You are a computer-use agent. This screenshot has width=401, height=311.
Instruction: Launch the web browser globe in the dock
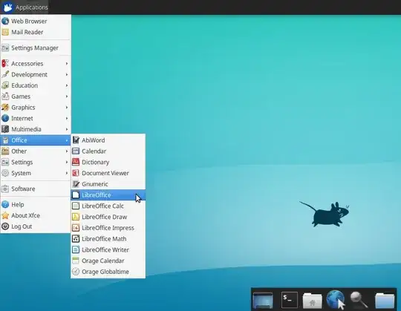tap(336, 300)
